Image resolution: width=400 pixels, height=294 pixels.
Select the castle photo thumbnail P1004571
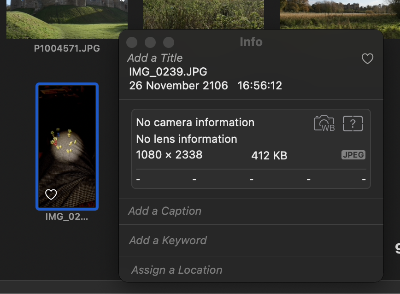[x=67, y=18]
